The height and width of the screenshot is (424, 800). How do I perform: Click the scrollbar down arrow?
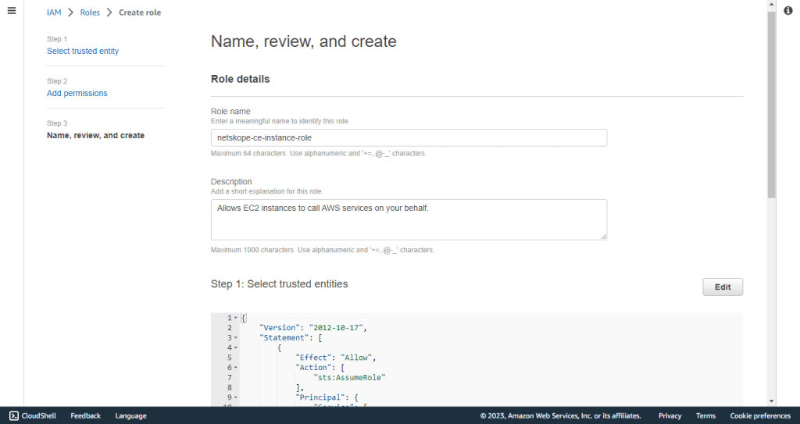click(771, 401)
